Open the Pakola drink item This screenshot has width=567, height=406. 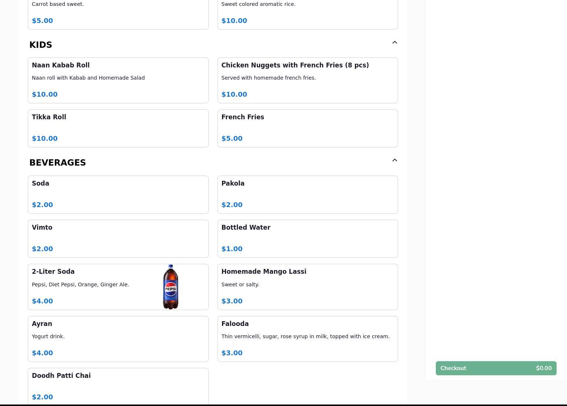pos(307,194)
